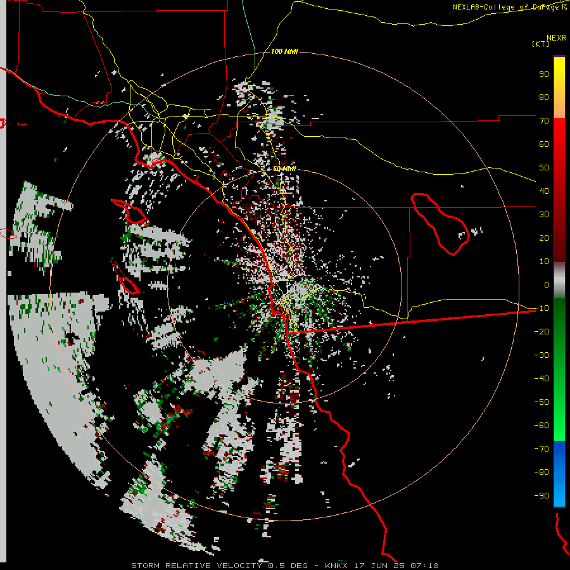Click the 80 value on the velocity scale

coord(544,98)
